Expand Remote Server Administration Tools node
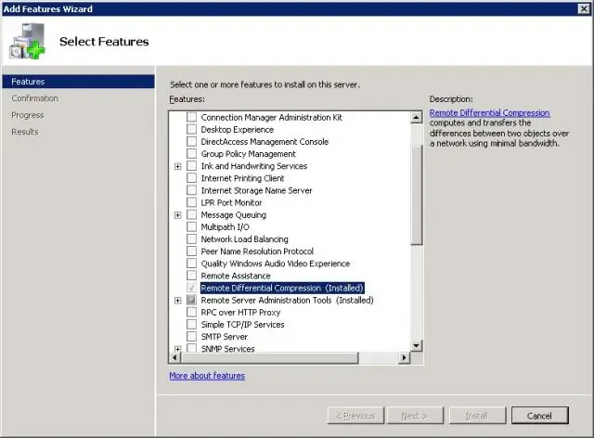 (177, 301)
